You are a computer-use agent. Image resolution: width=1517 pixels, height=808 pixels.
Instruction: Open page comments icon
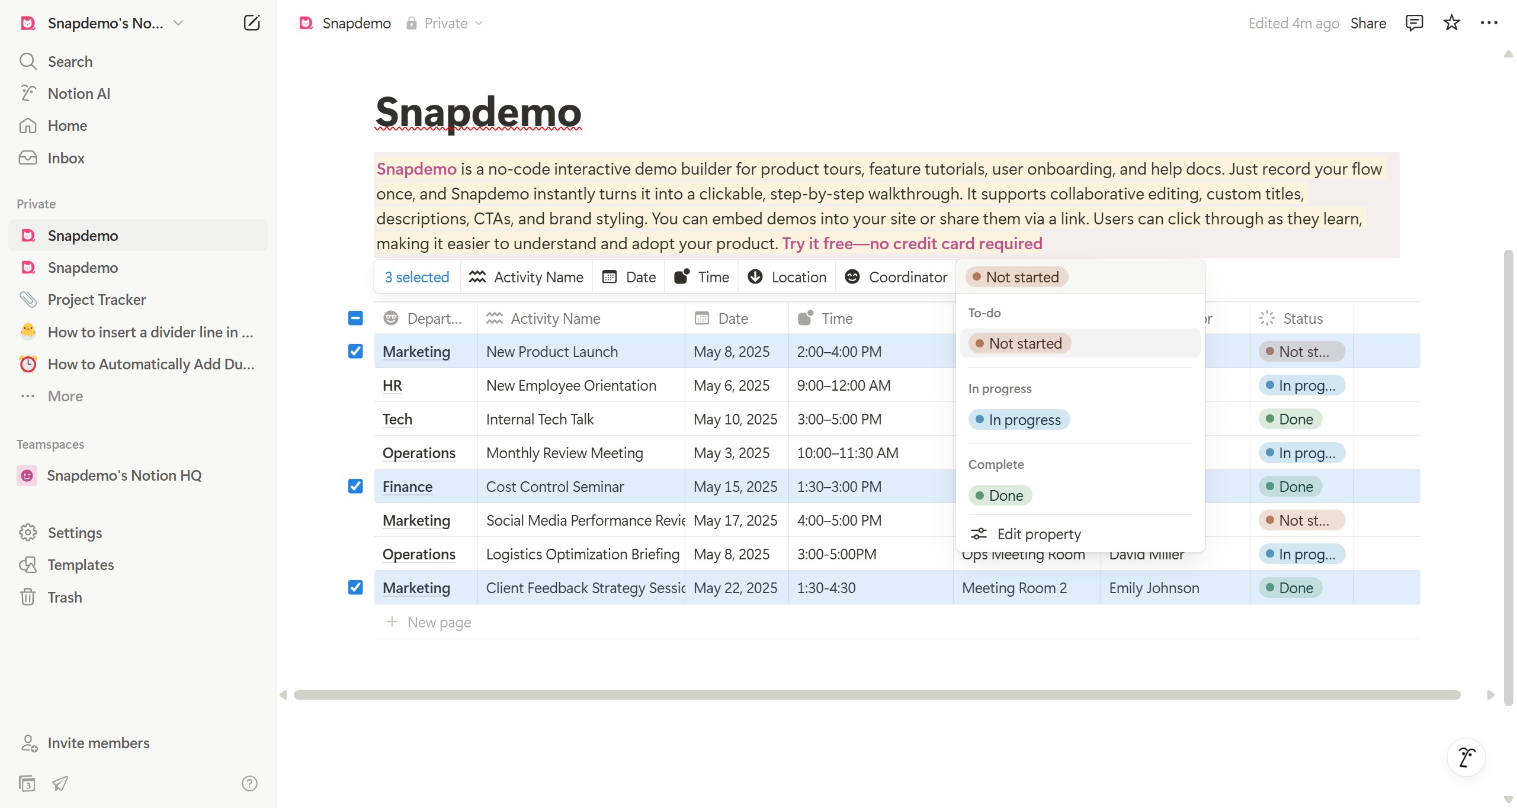(1414, 23)
